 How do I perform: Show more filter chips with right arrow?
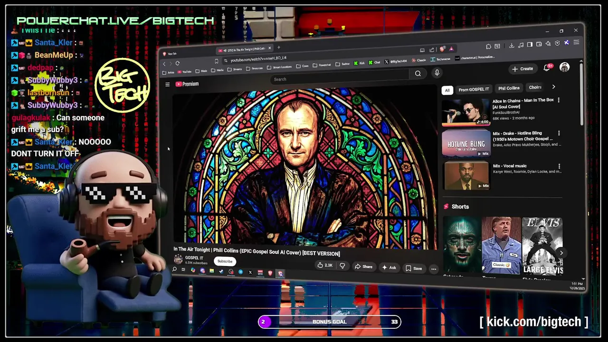tap(553, 87)
